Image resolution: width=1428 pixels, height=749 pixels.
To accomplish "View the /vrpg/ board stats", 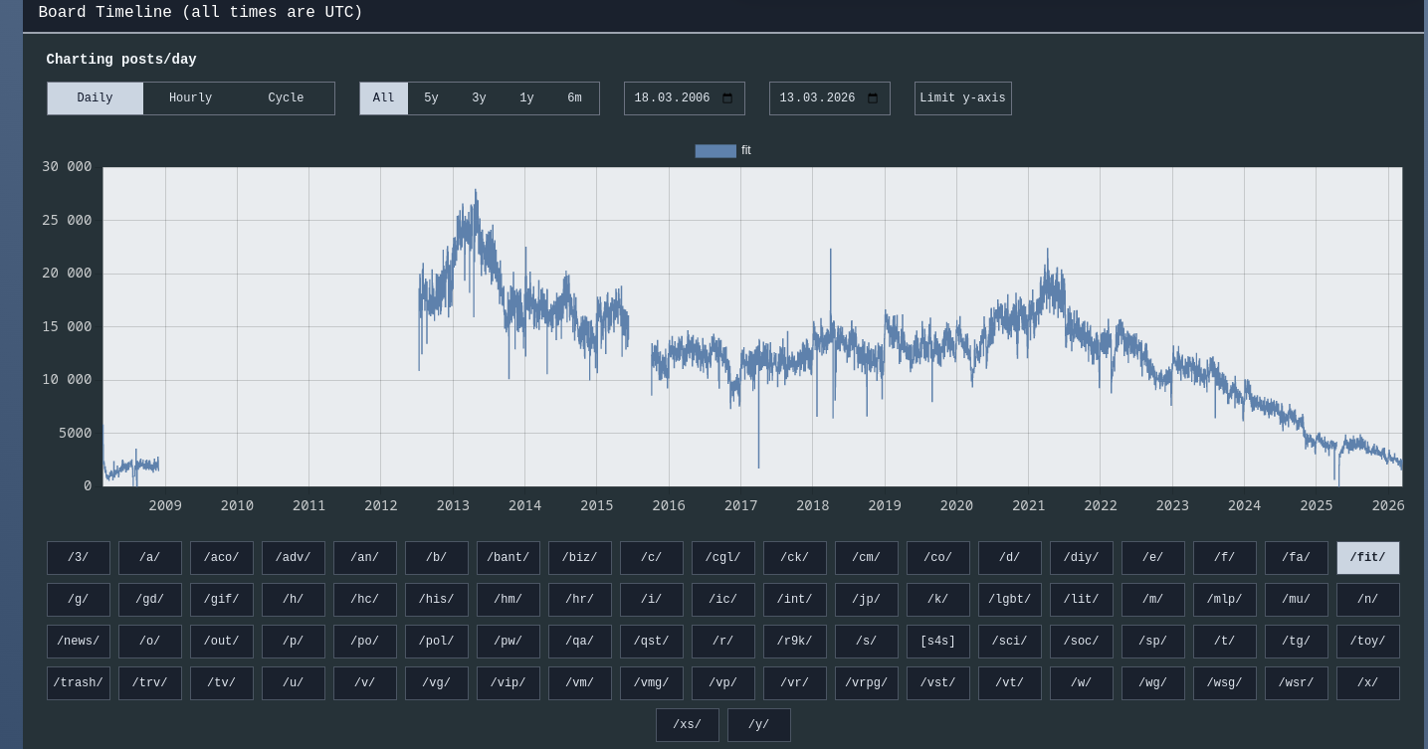I will (867, 683).
